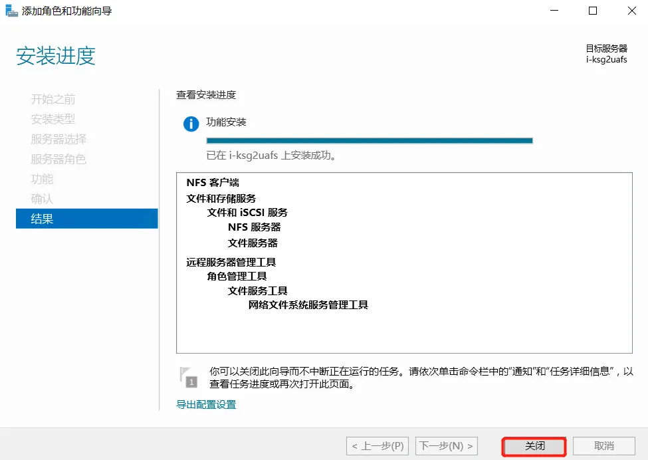Select 文件和存储服务 in the results tree

[x=221, y=198]
